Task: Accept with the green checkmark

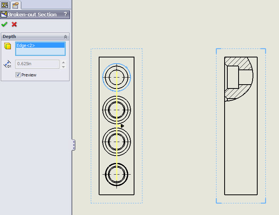Action: (x=4, y=24)
